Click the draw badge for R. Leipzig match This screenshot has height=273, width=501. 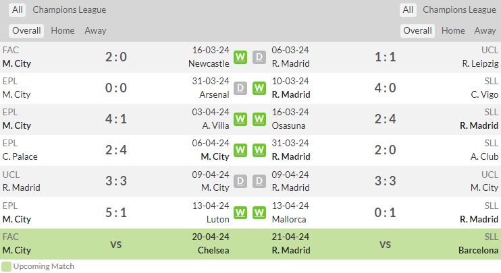pos(259,57)
